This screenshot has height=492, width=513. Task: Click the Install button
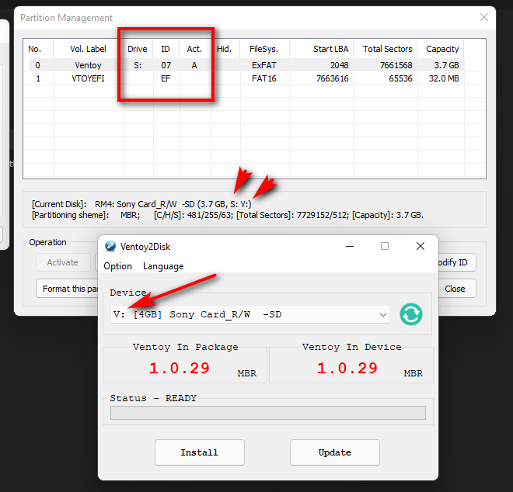click(x=200, y=452)
